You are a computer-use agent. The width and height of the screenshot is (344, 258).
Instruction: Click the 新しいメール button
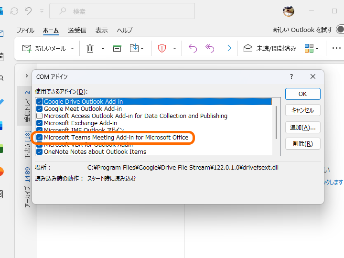(x=44, y=48)
